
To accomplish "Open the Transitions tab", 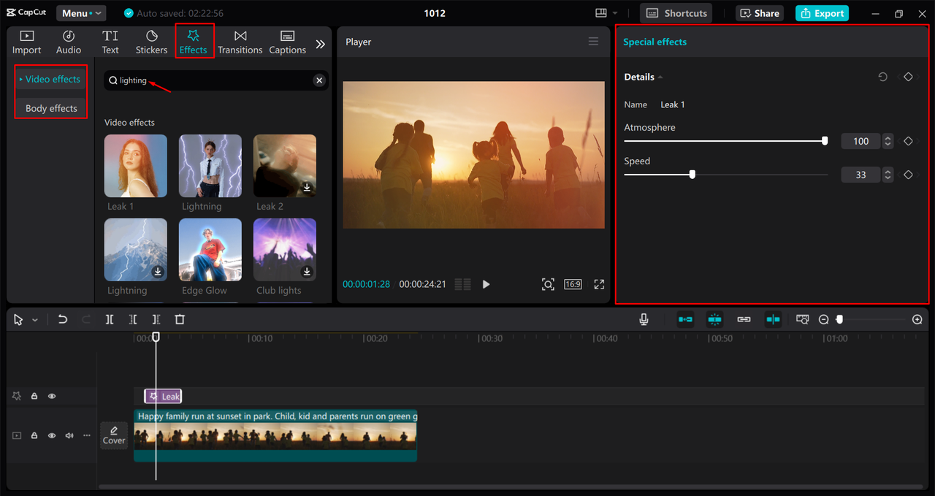I will click(x=240, y=42).
